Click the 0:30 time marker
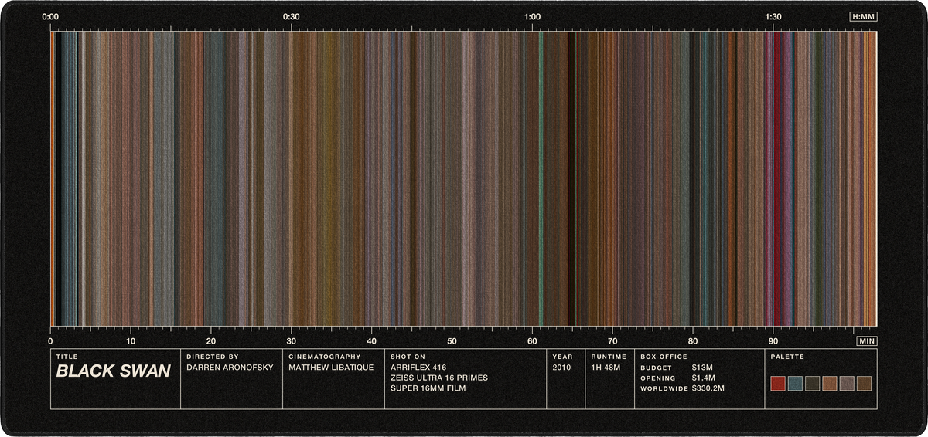928x437 pixels. 292,16
